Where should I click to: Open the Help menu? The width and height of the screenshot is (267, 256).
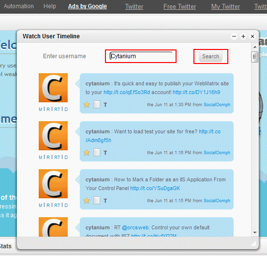coord(50,6)
